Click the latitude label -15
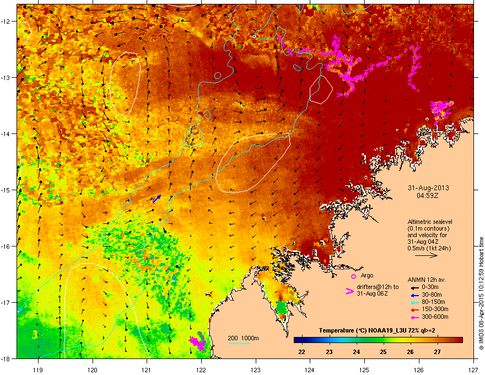The width and height of the screenshot is (485, 375). click(x=6, y=190)
